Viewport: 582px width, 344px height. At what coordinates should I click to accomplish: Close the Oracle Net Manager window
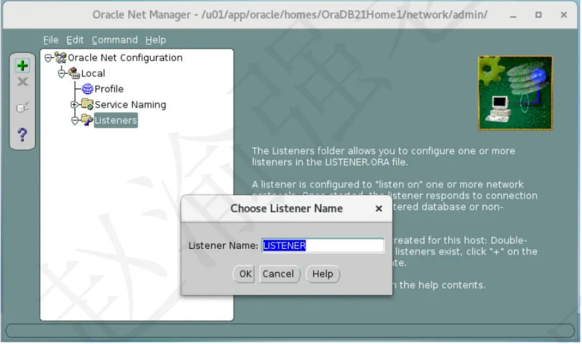(x=563, y=15)
